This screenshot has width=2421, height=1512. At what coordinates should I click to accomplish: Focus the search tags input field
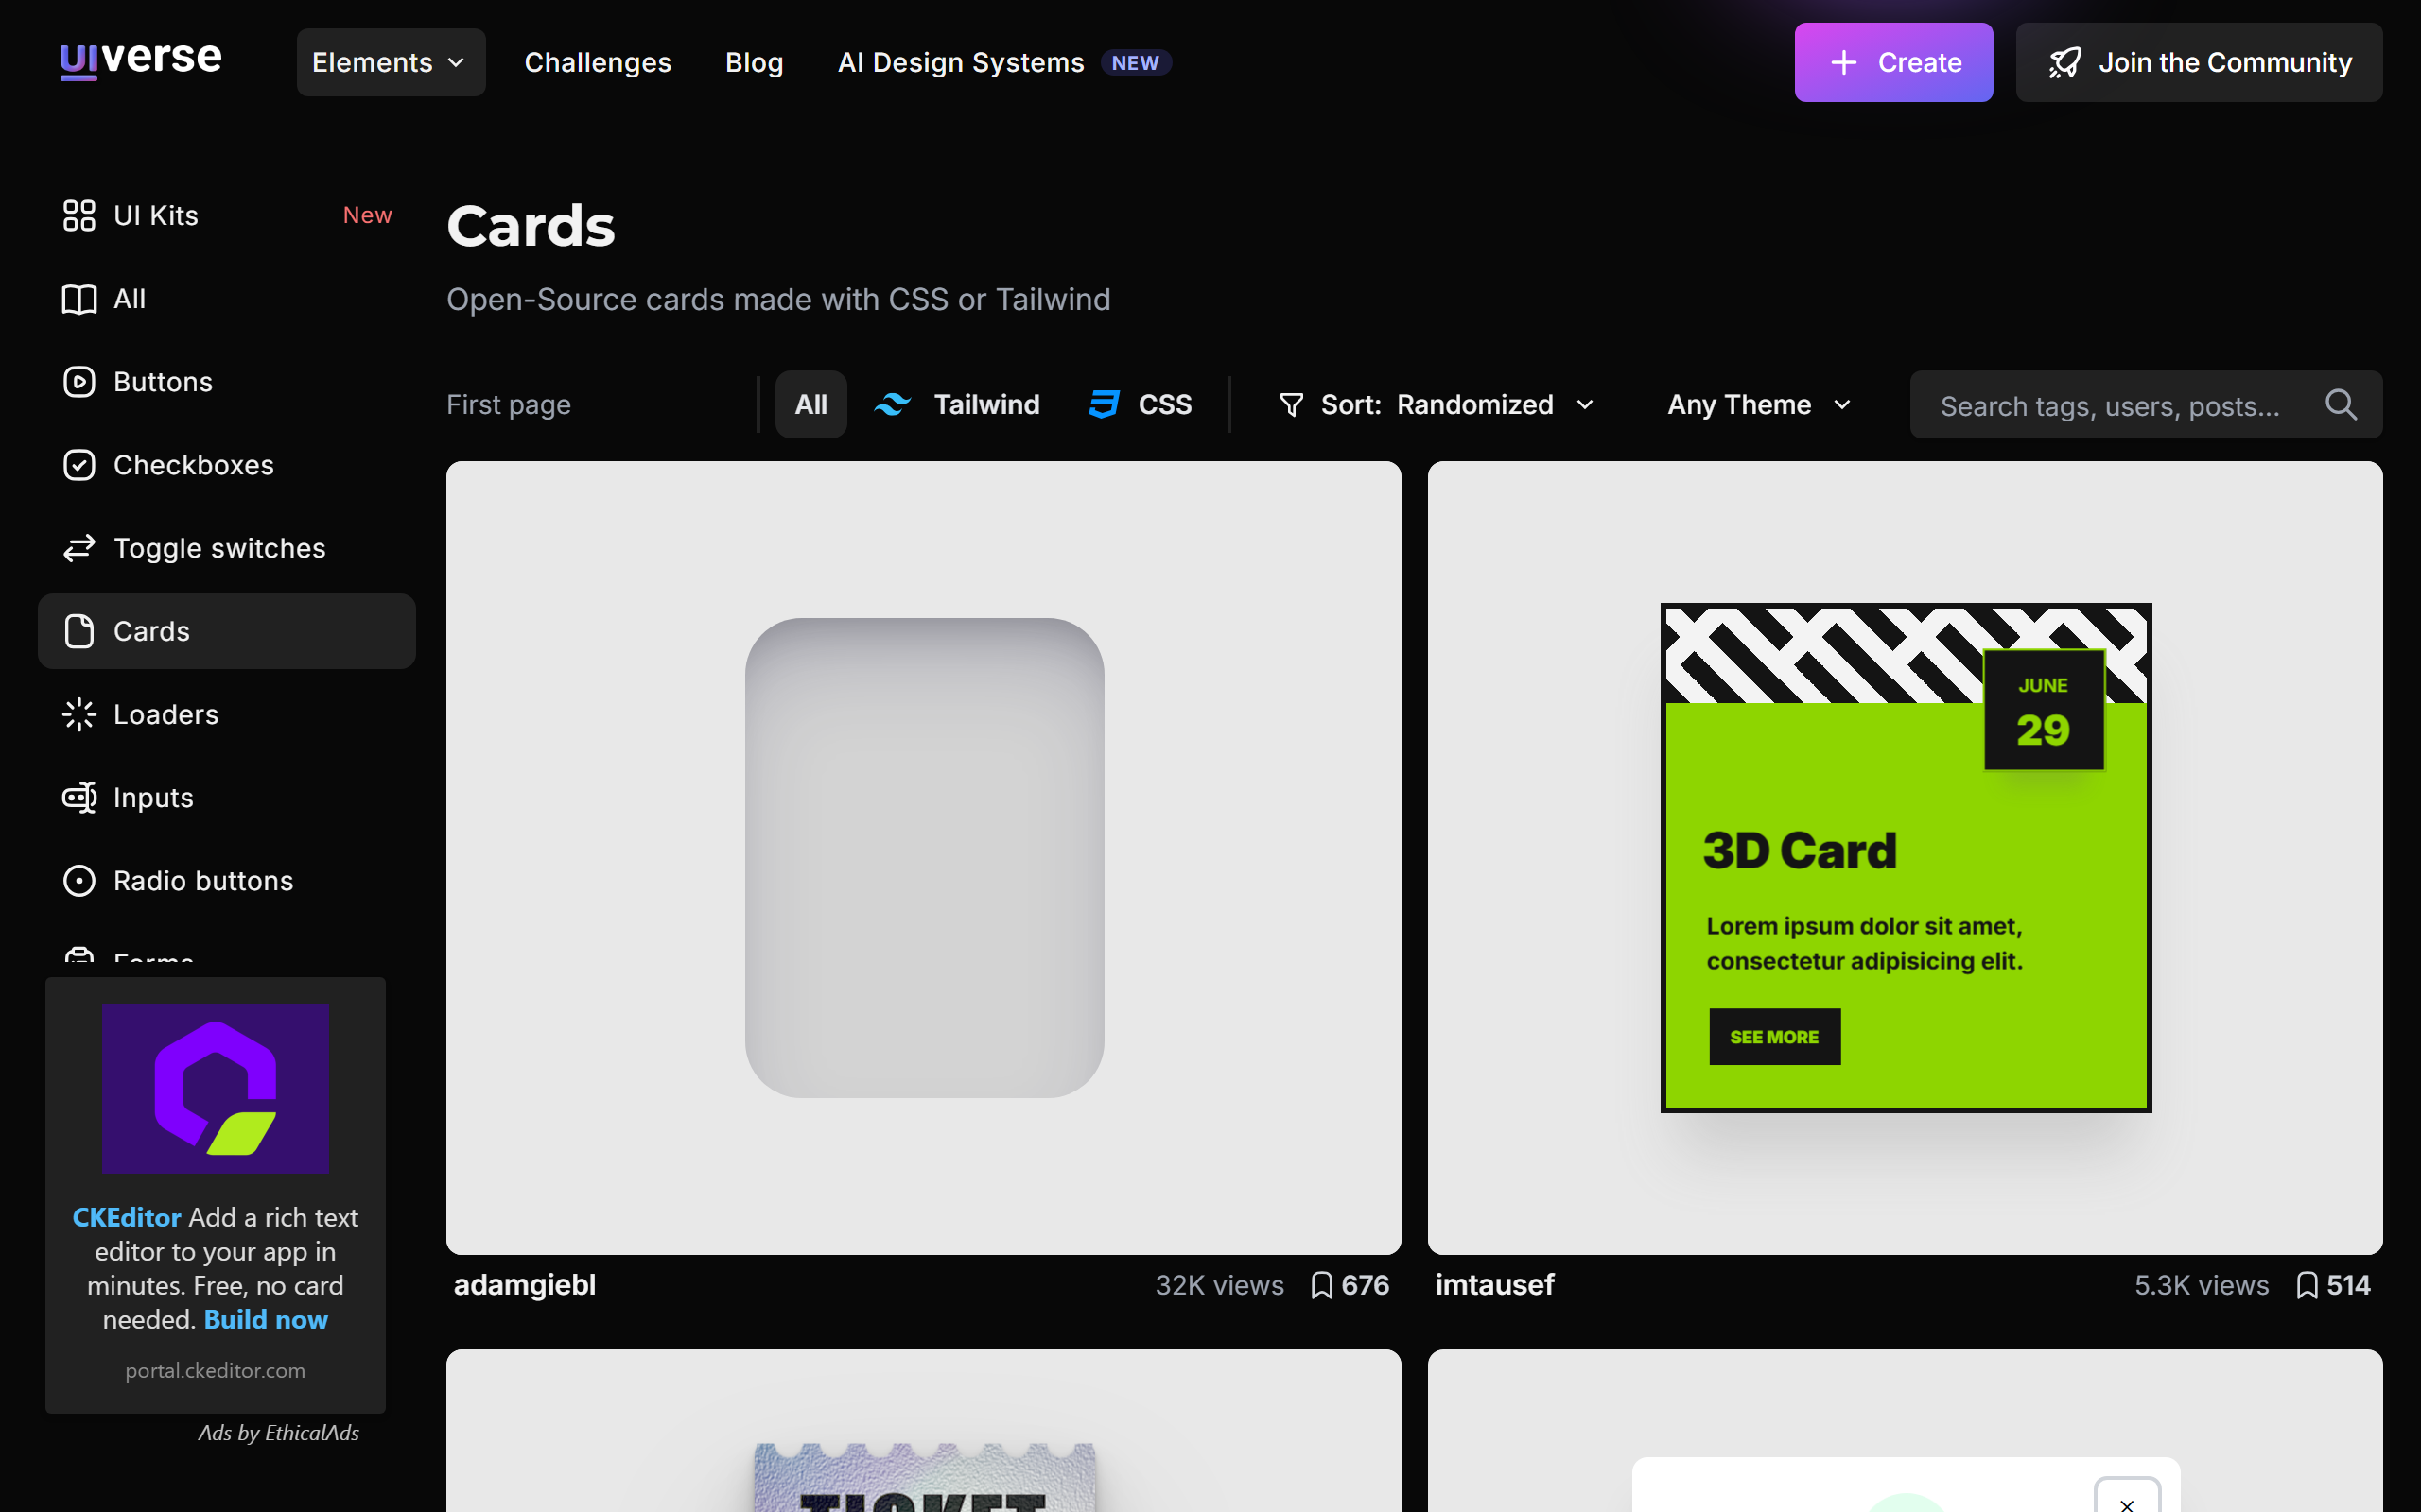pyautogui.click(x=2146, y=405)
